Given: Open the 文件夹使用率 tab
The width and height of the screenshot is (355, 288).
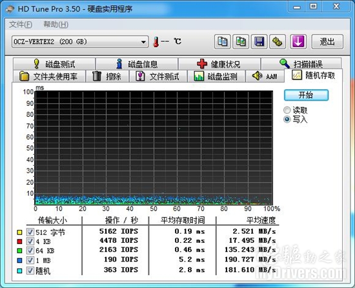Looking at the screenshot, I should click(x=49, y=76).
